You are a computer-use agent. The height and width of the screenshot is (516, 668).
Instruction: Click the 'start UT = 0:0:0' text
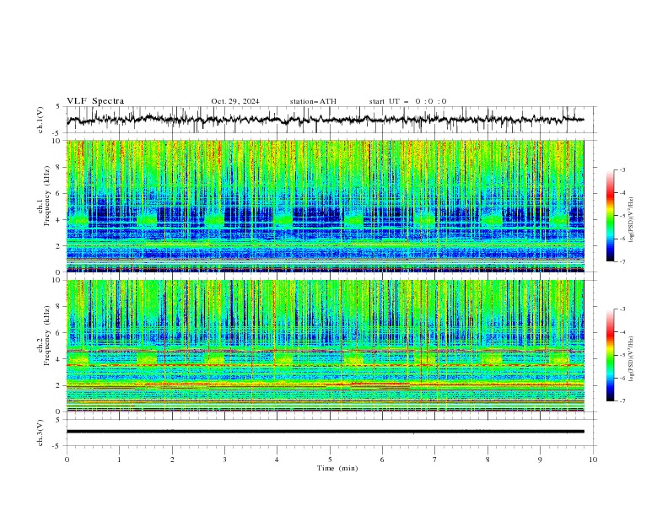[407, 101]
